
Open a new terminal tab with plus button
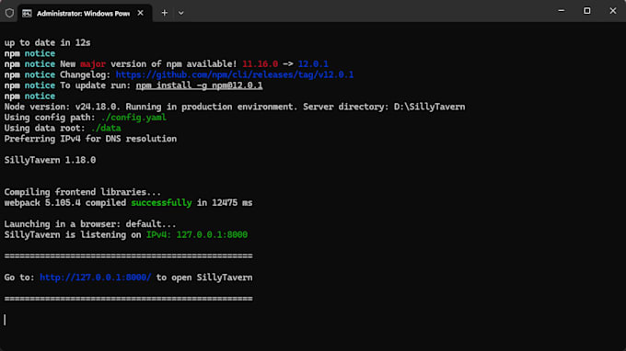[165, 13]
